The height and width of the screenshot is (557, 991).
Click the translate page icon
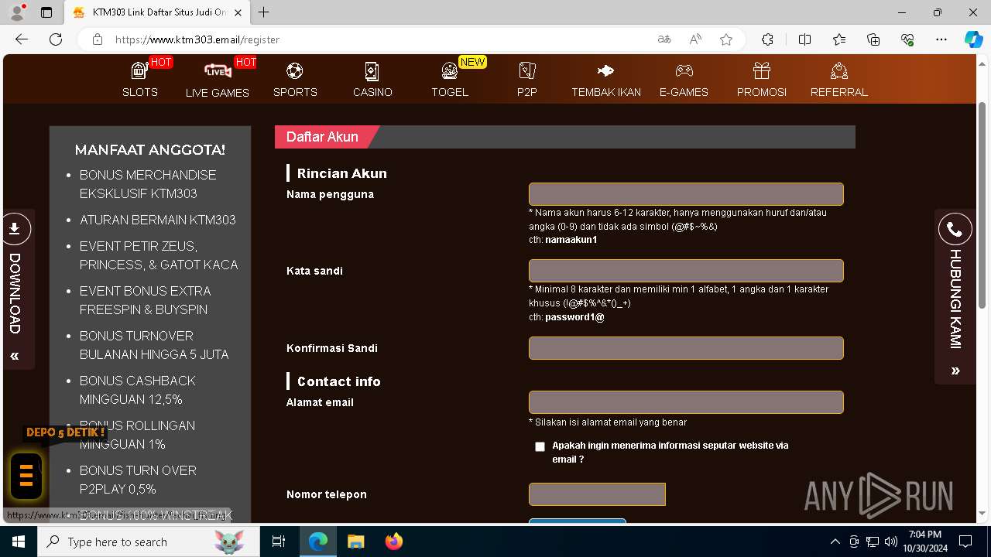[x=664, y=39]
